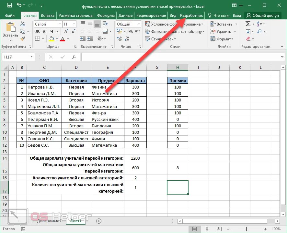Image resolution: width=287 pixels, height=233 pixels.
Task: Expand the Name Box dropdown showing H17
Action: [31, 57]
